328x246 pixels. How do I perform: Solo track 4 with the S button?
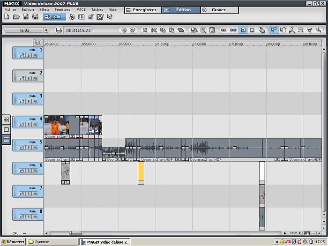[x=29, y=125]
